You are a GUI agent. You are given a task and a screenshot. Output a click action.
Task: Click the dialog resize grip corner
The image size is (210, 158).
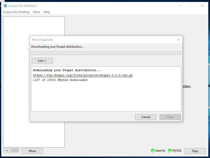(x=181, y=120)
